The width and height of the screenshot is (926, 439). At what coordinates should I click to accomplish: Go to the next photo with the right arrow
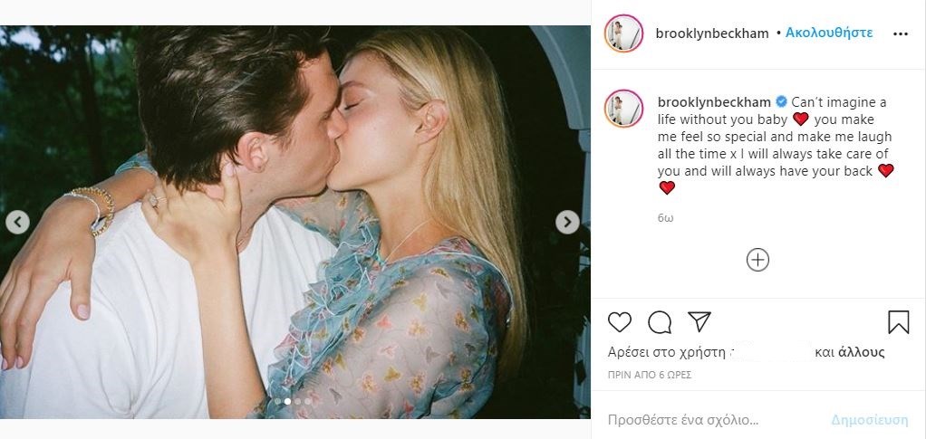point(567,222)
